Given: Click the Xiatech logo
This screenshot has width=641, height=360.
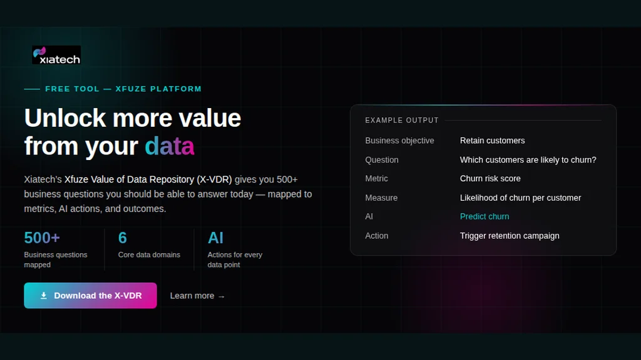Looking at the screenshot, I should [56, 55].
